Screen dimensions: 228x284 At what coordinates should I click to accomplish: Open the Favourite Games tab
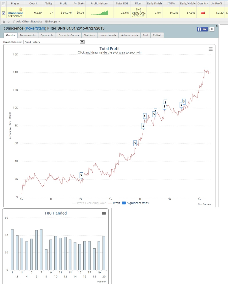(x=69, y=35)
